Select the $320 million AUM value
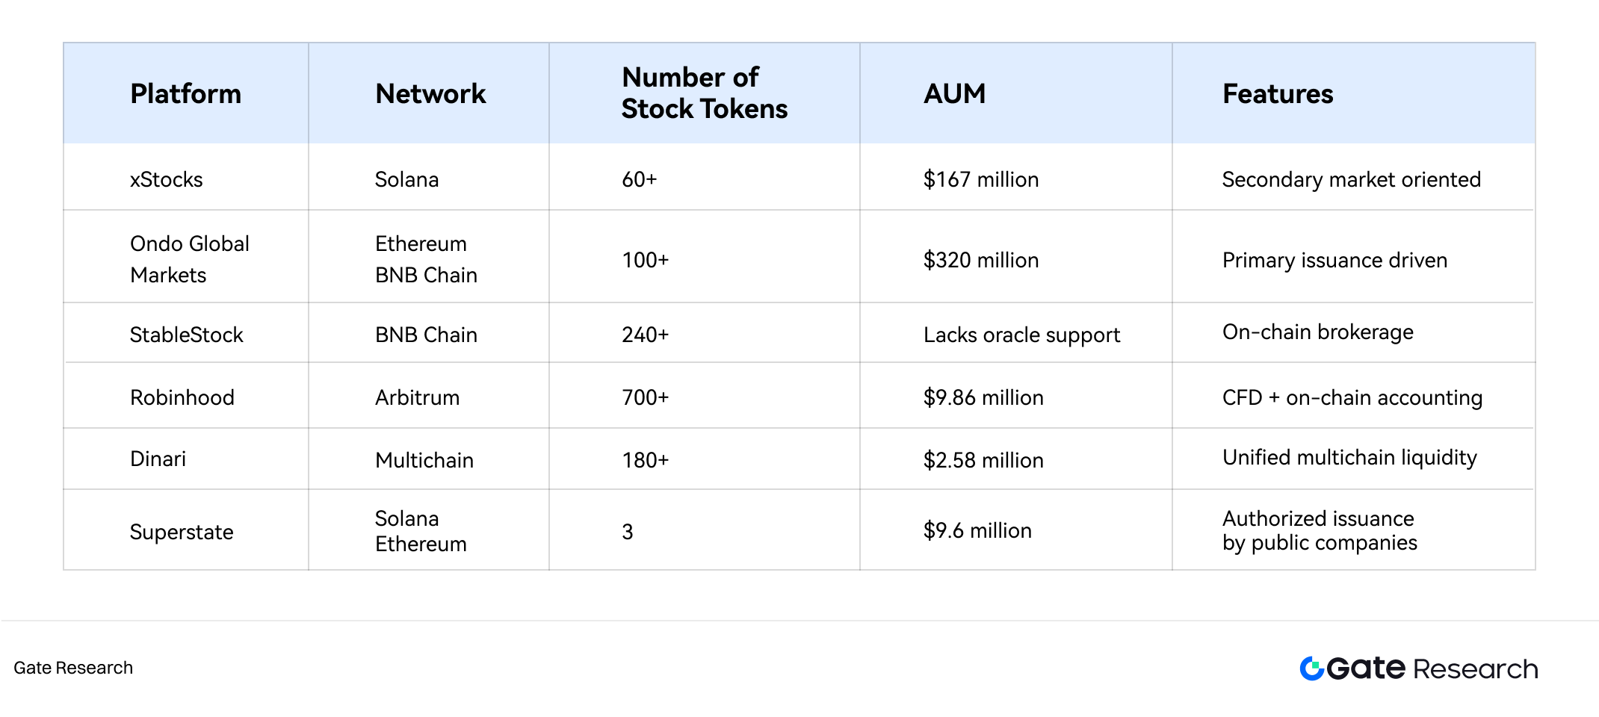Viewport: 1599px width, 717px height. 980,260
